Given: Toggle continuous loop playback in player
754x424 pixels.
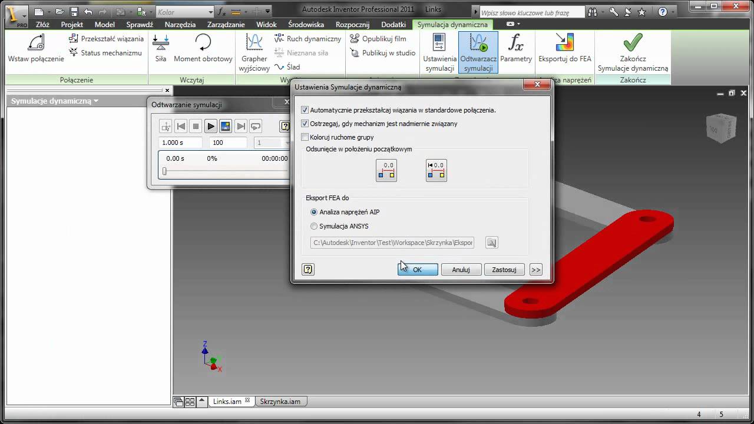Looking at the screenshot, I should [x=256, y=126].
